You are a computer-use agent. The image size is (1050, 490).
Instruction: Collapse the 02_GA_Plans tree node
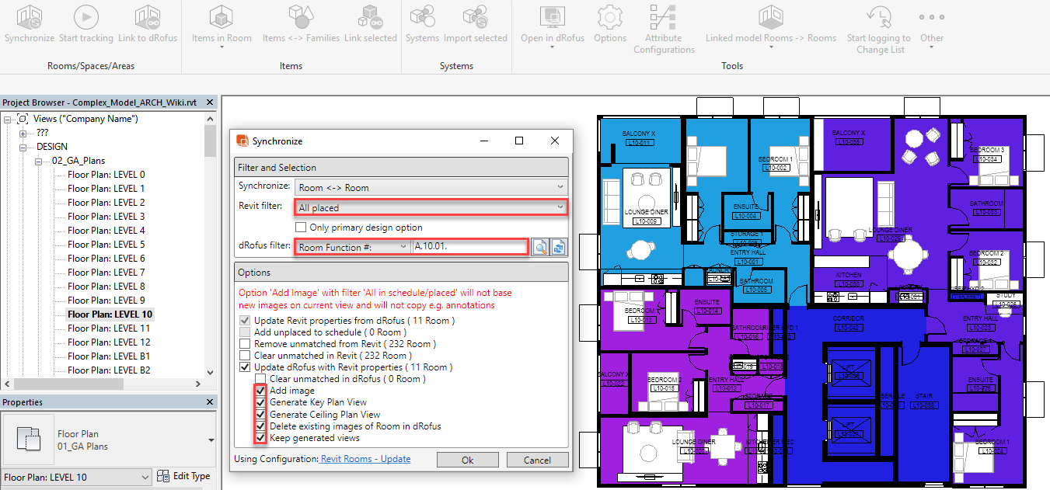[x=37, y=161]
